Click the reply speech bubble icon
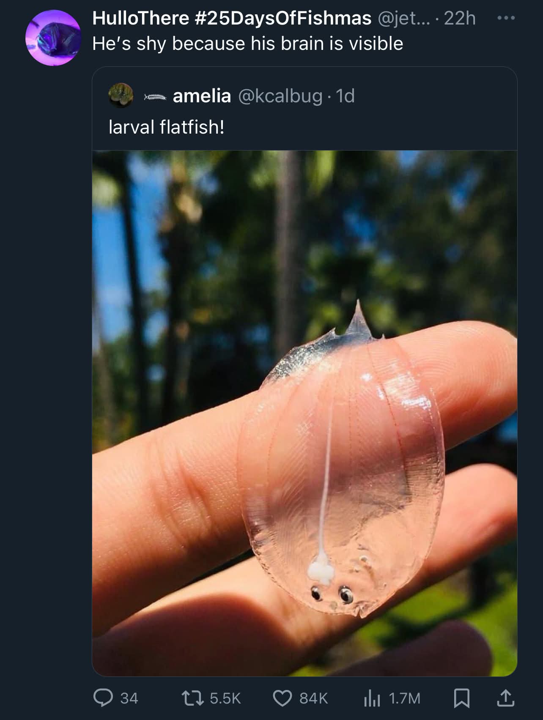Viewport: 543px width, 720px height. click(x=103, y=698)
